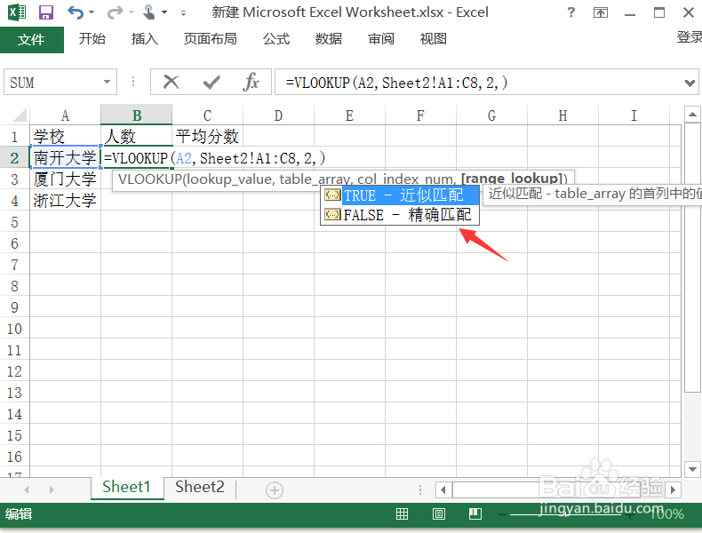The image size is (702, 533).
Task: Open the 插入 Insert ribbon tab
Action: point(144,39)
